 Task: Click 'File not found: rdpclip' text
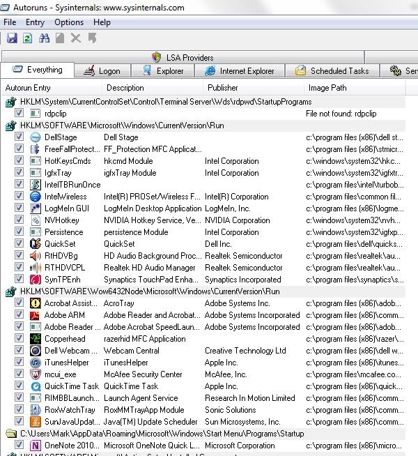(x=341, y=114)
